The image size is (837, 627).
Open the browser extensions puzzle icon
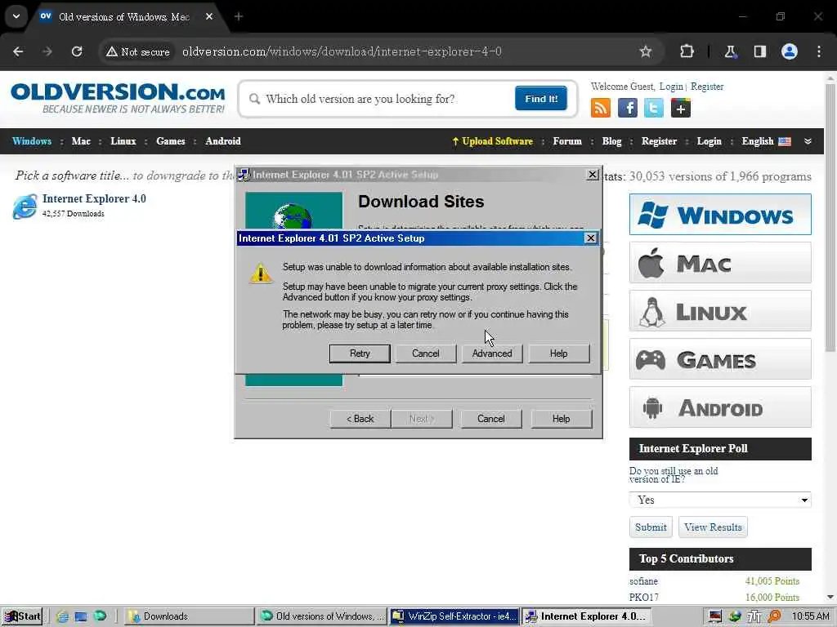tap(687, 51)
